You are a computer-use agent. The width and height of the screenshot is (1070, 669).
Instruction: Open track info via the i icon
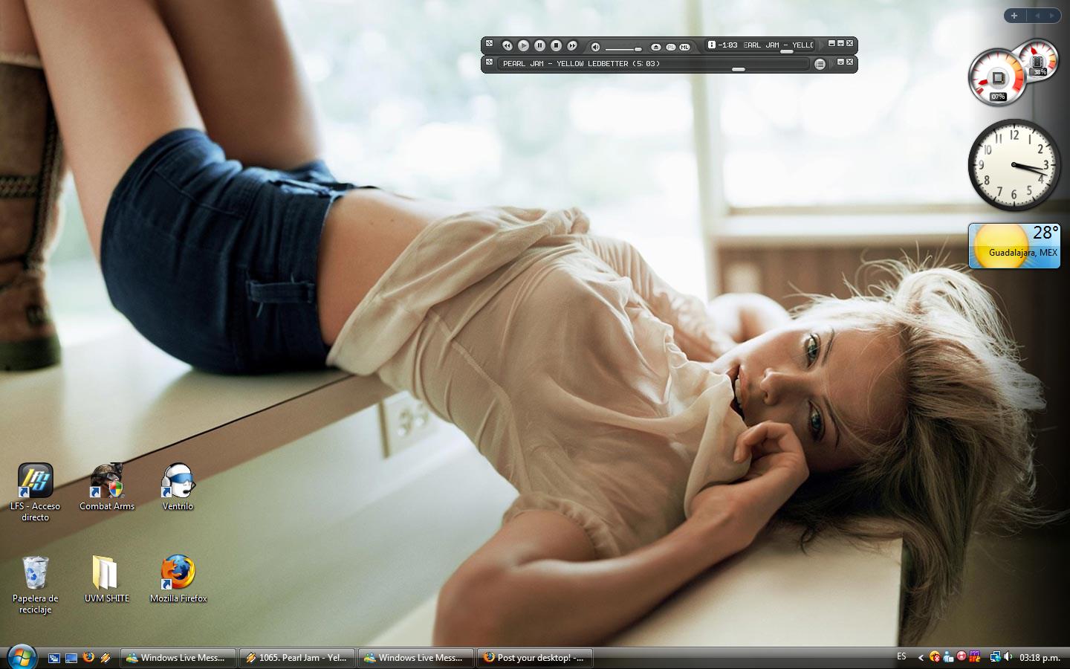712,45
